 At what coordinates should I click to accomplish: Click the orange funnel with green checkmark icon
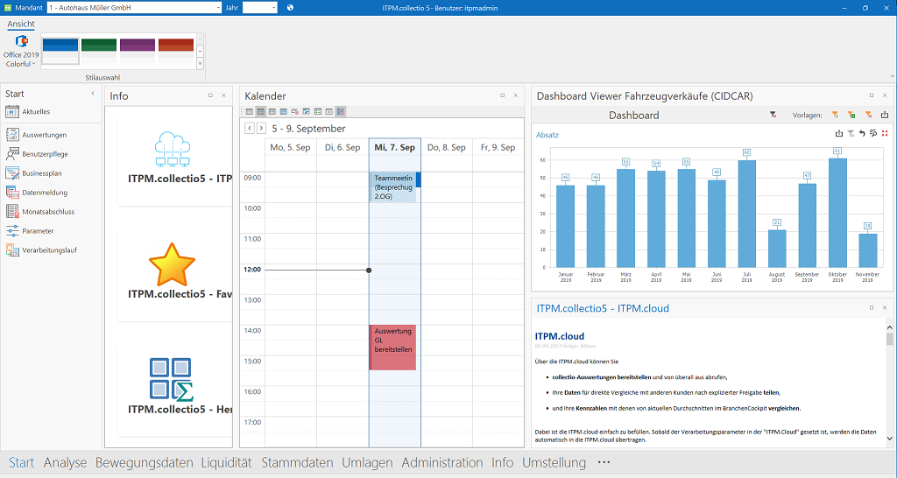point(851,115)
